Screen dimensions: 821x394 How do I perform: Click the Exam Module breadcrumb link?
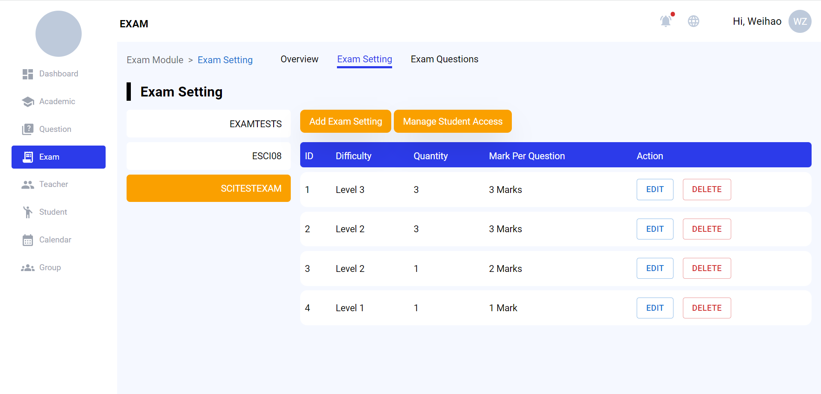155,60
